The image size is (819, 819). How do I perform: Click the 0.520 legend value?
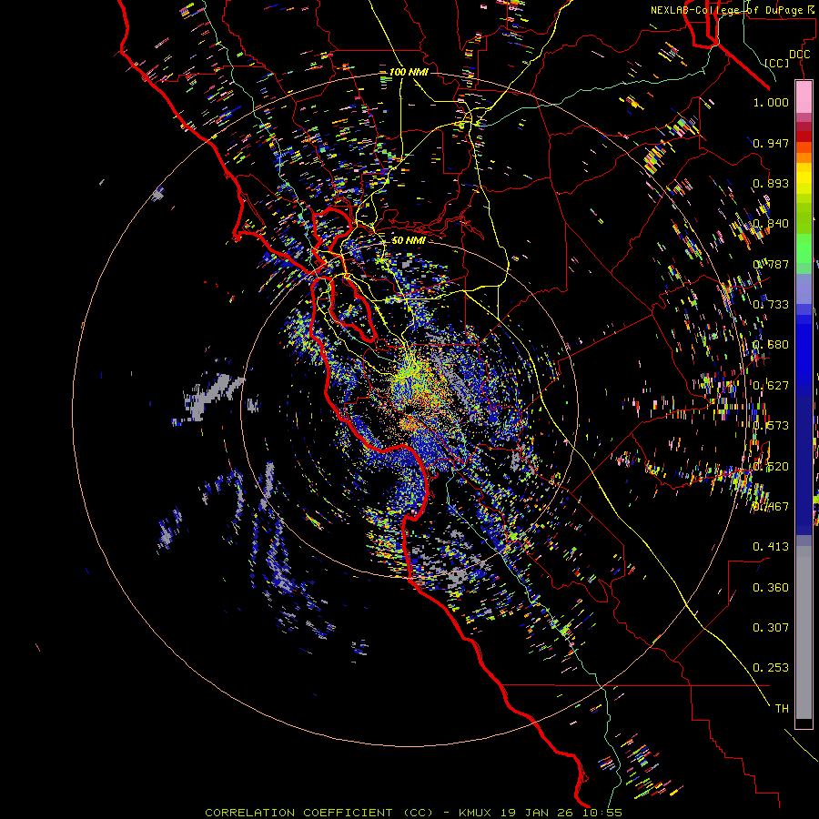(771, 467)
